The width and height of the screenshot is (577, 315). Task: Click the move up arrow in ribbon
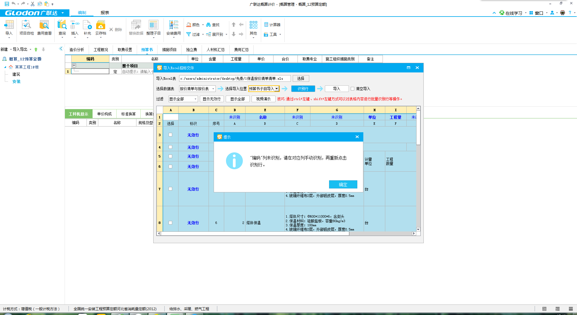[234, 25]
